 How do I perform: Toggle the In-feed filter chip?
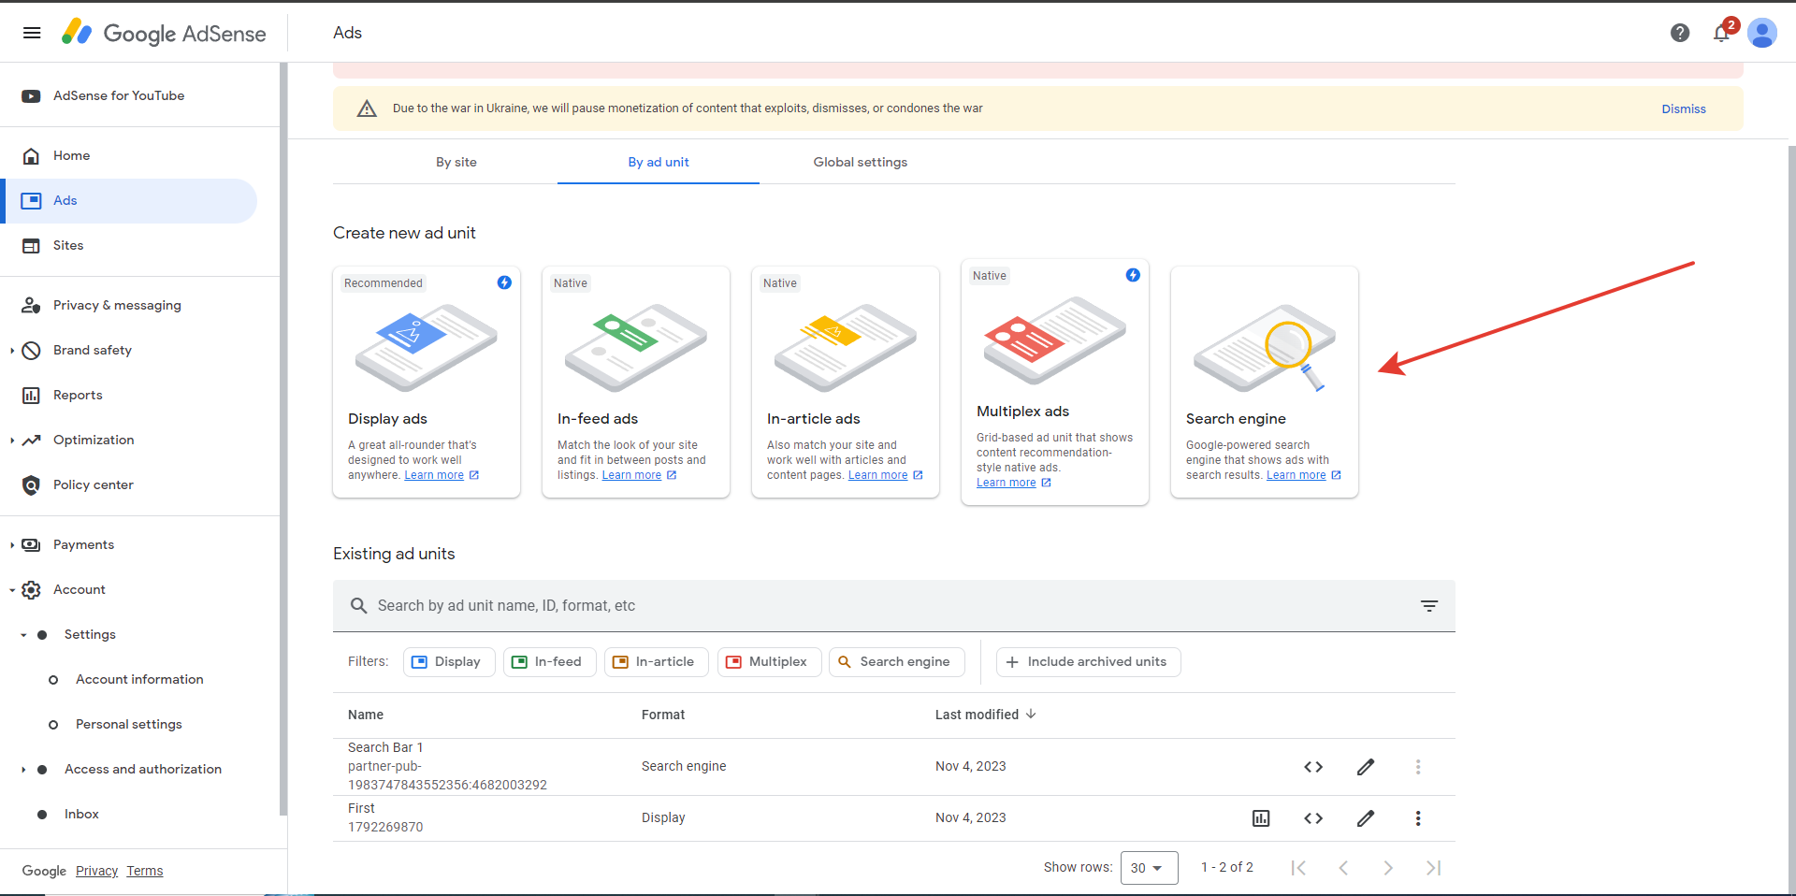(550, 662)
